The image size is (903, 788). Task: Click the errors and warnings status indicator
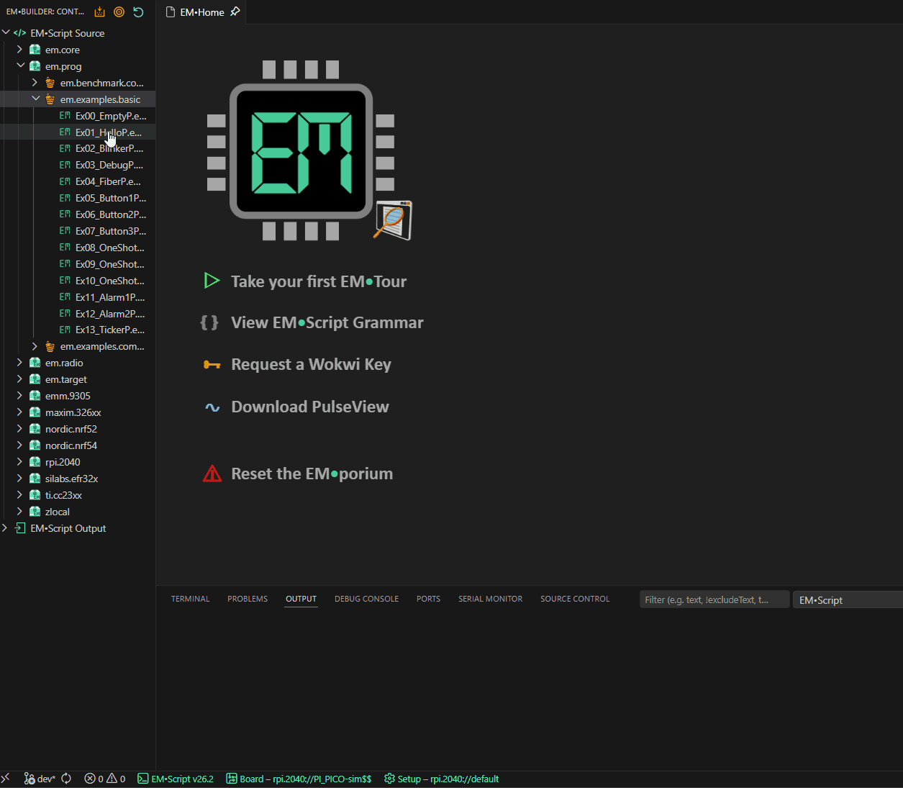pyautogui.click(x=105, y=779)
